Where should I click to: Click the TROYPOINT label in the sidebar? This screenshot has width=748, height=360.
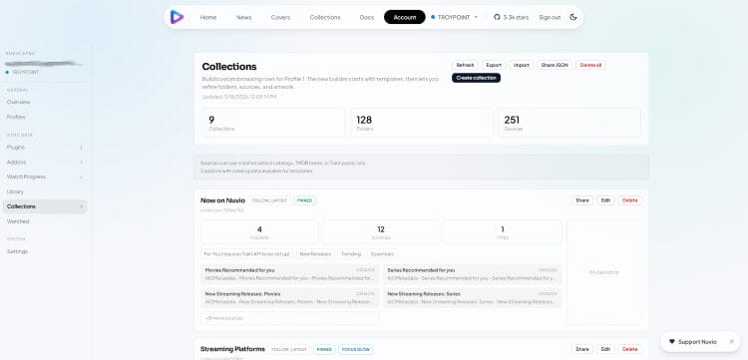click(x=25, y=72)
